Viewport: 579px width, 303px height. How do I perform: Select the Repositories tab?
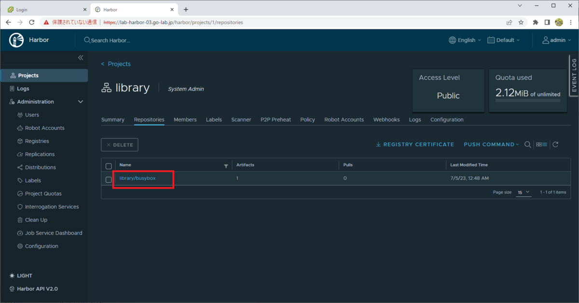point(149,120)
